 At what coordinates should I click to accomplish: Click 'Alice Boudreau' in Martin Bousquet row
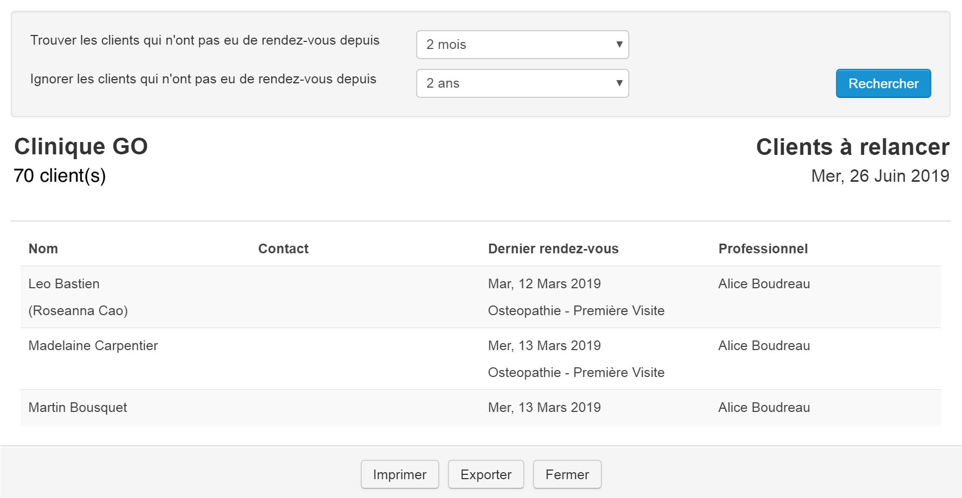point(764,407)
